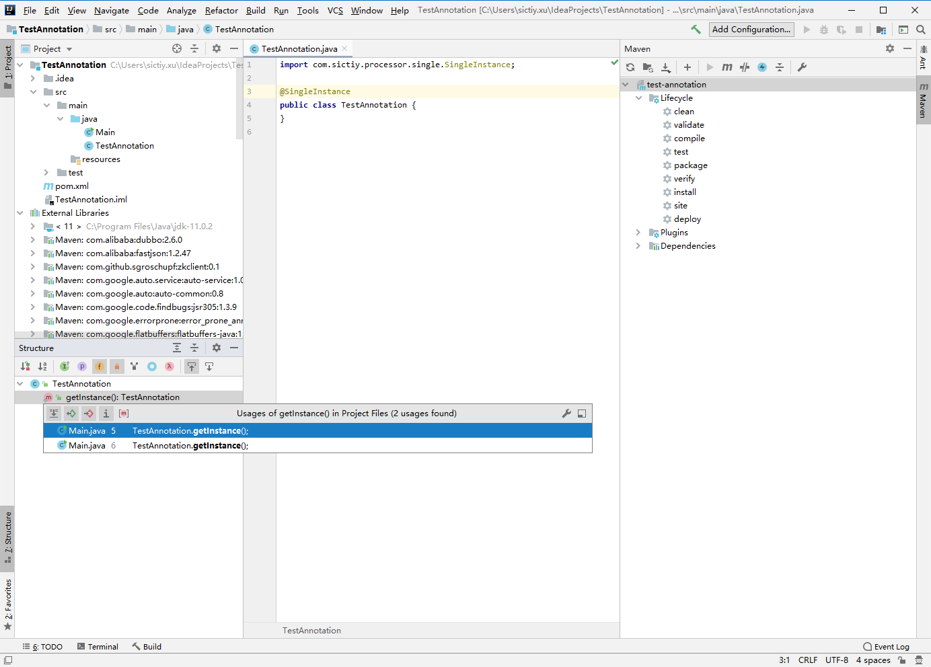Execute Maven goal with the m icon
The image size is (931, 667).
click(727, 67)
